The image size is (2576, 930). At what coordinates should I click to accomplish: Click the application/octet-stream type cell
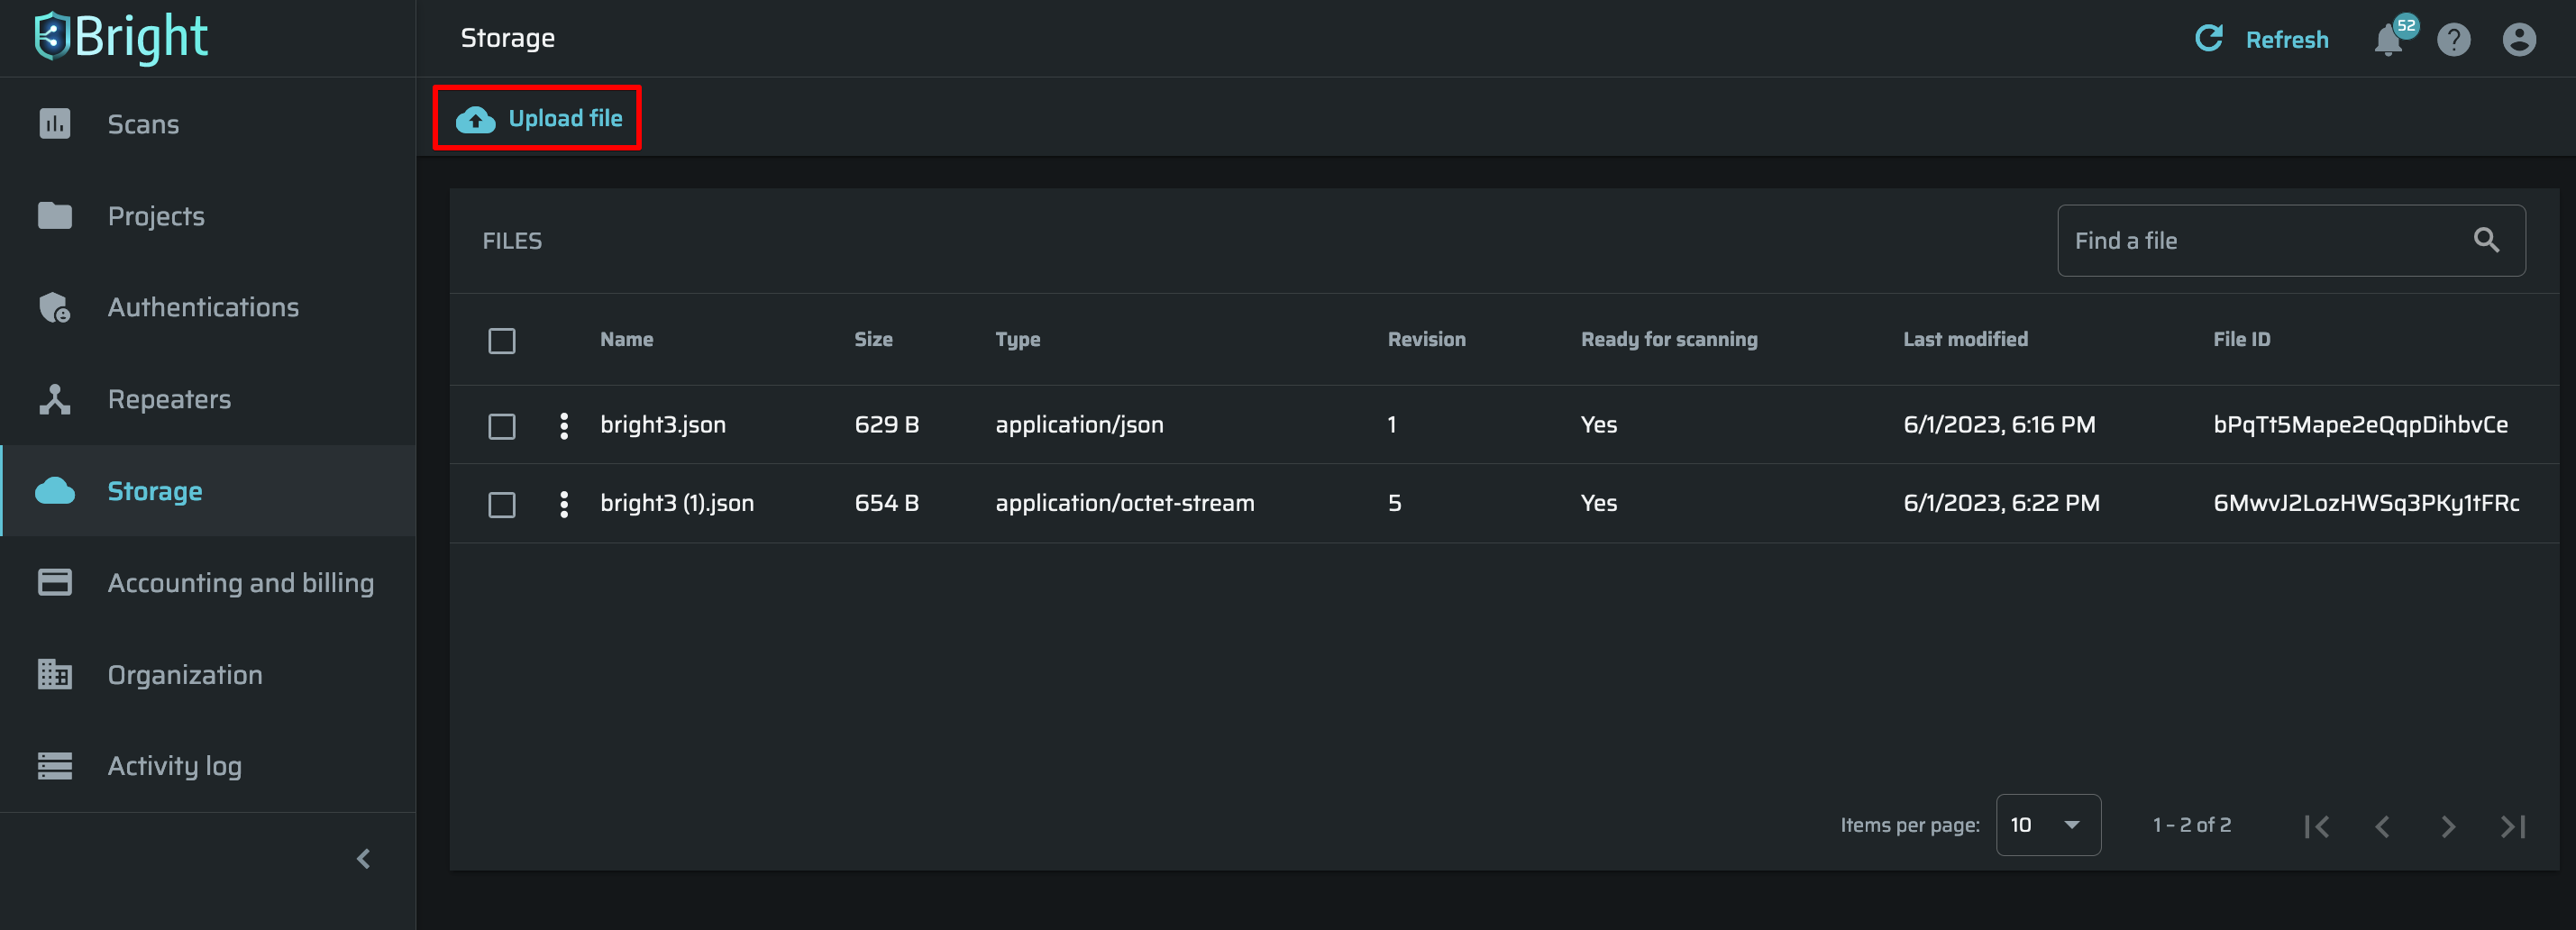coord(1125,503)
